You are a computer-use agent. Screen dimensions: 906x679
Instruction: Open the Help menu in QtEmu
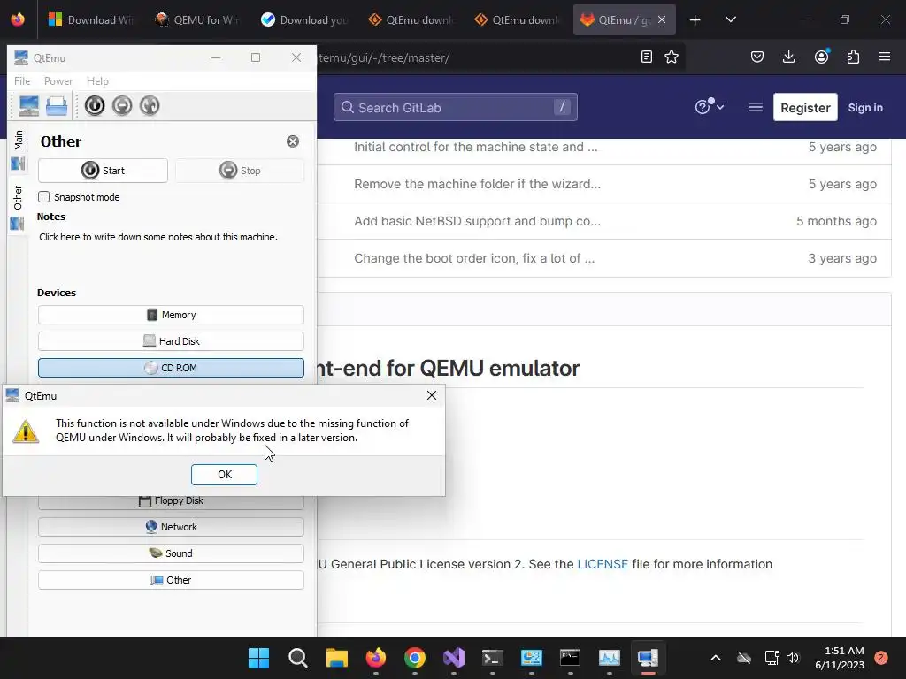97,81
